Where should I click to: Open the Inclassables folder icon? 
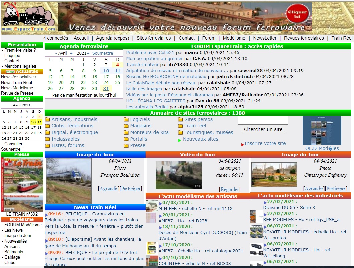[x=47, y=139]
